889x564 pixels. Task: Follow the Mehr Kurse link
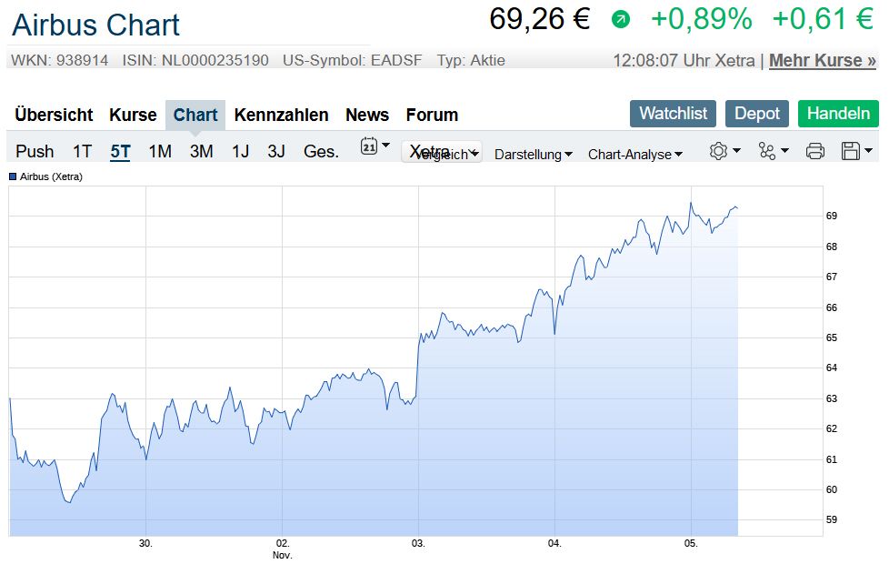[x=823, y=60]
